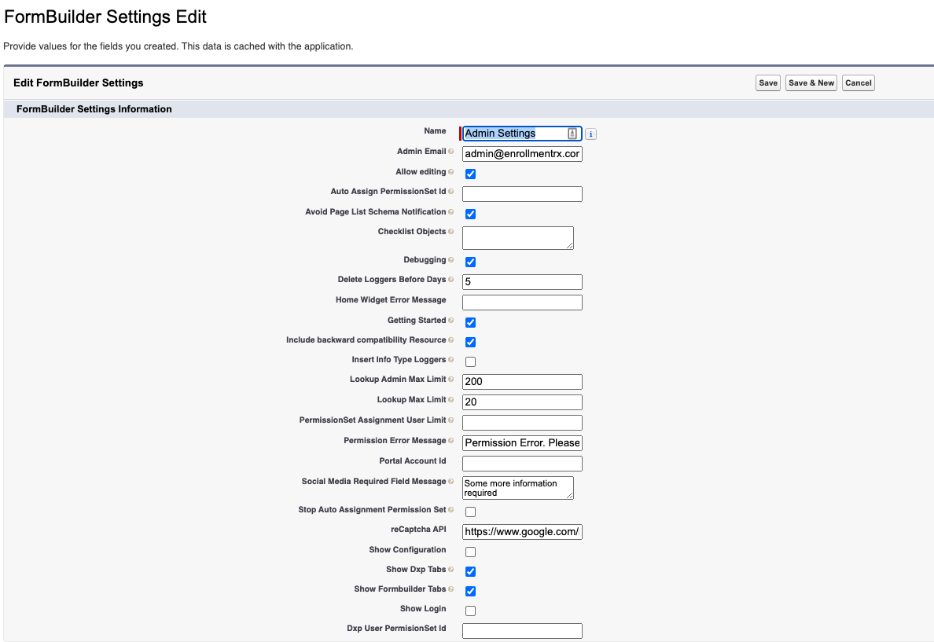Enable Insert Info Type Loggers checkbox
This screenshot has height=642, width=934.
tap(470, 361)
